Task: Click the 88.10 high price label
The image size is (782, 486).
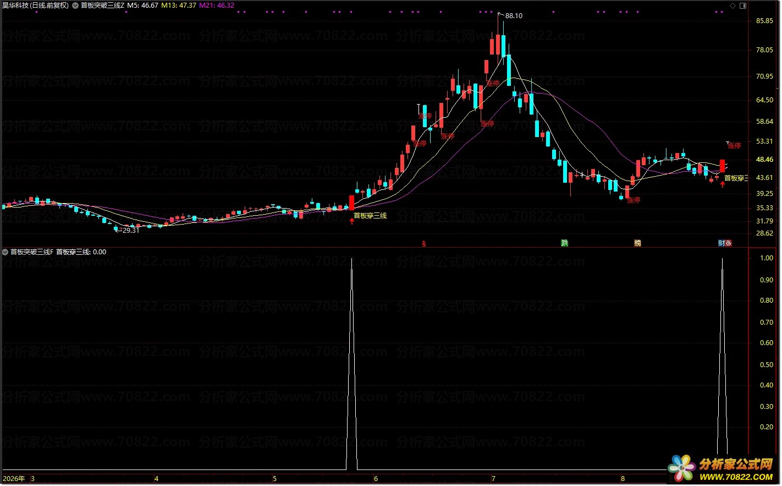Action: coord(514,16)
